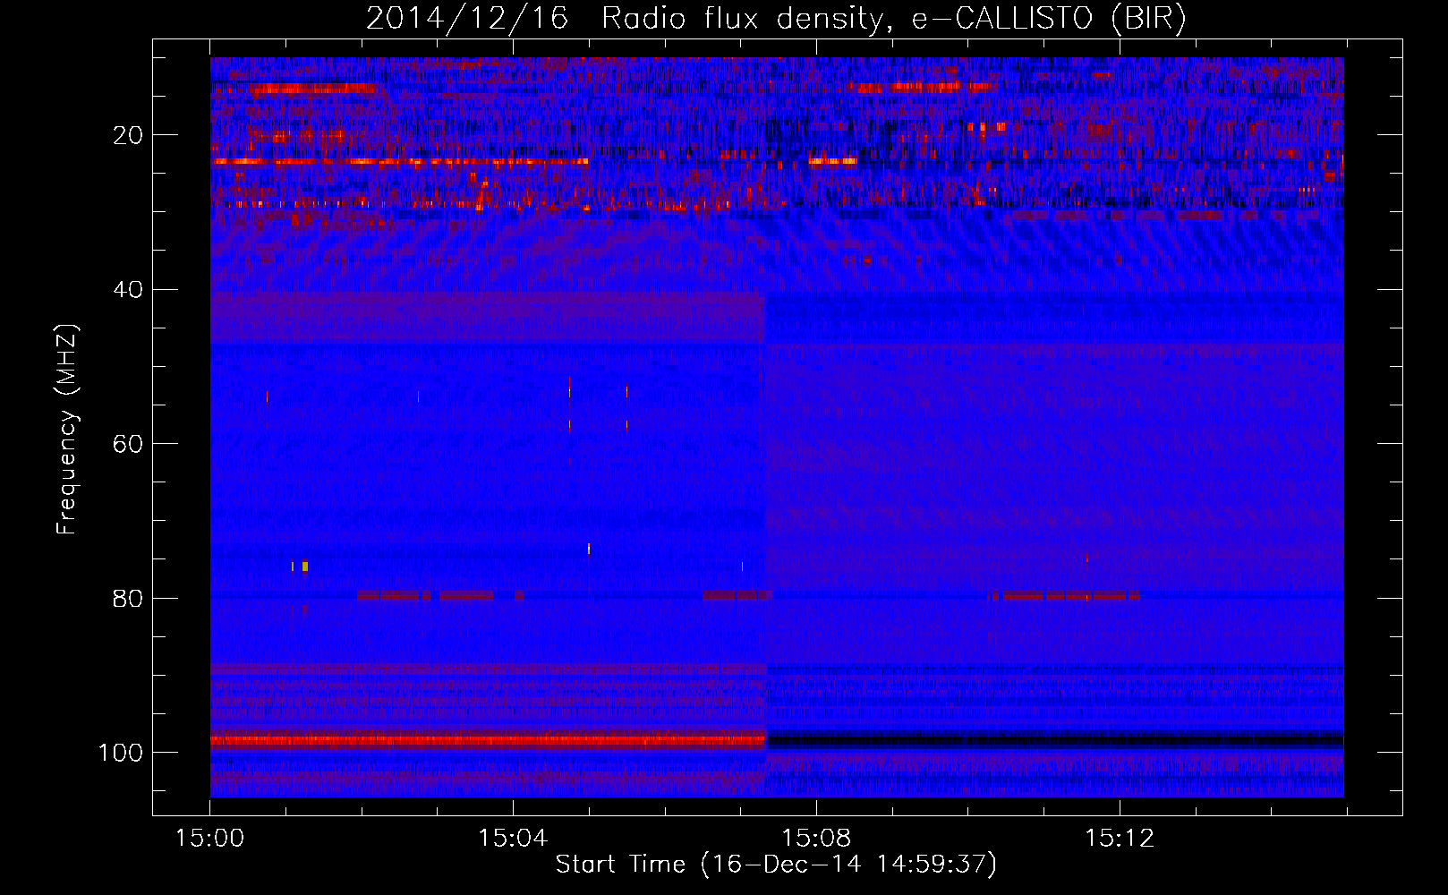Click the 60 MHz frequency tick label
1448x895 pixels.
(128, 444)
